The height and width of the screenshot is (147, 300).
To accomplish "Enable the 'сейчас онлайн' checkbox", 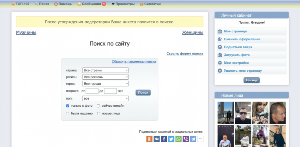I will point(98,106).
